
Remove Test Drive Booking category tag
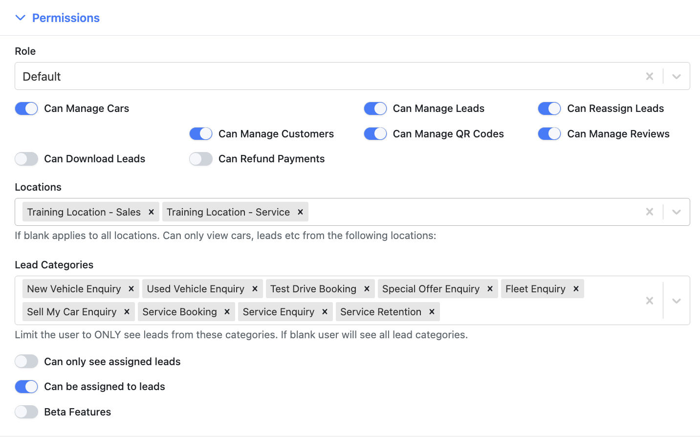pyautogui.click(x=367, y=289)
